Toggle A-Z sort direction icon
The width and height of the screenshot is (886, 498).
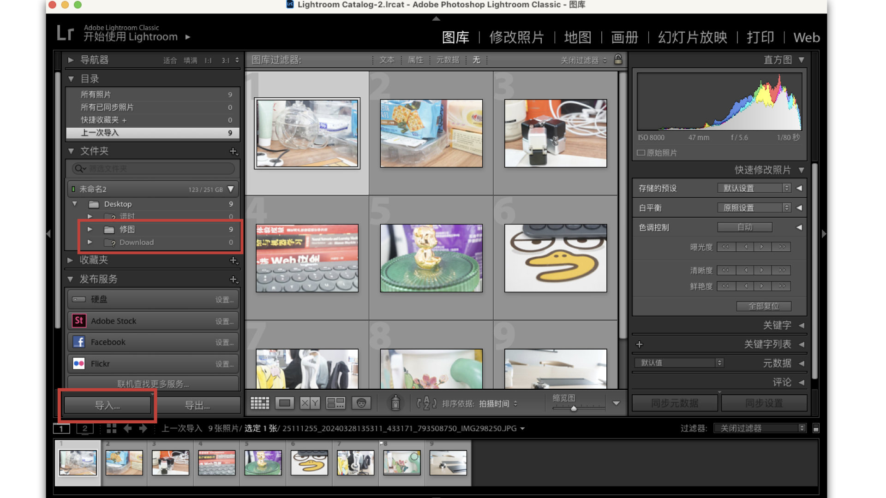(x=426, y=403)
